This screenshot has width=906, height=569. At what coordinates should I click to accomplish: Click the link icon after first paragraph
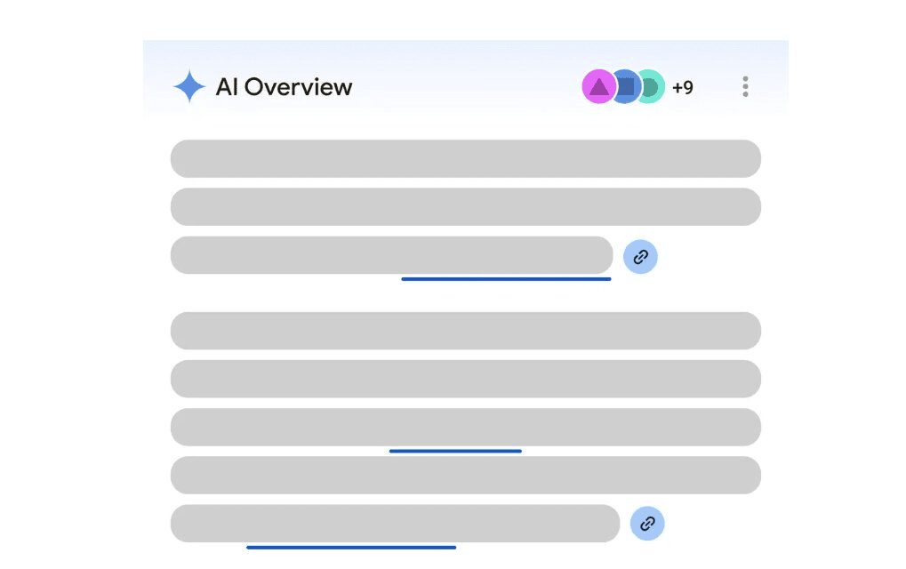[640, 256]
